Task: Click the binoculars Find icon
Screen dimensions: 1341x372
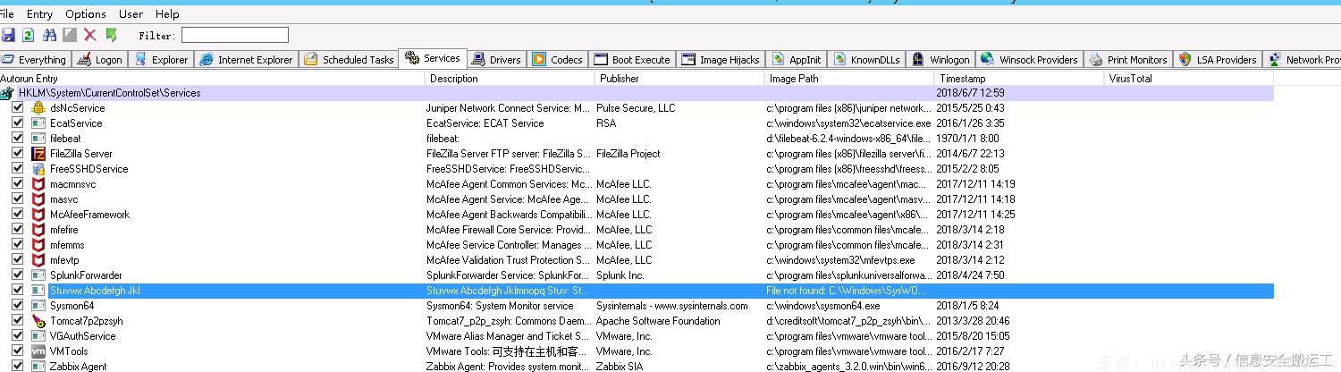Action: [49, 35]
